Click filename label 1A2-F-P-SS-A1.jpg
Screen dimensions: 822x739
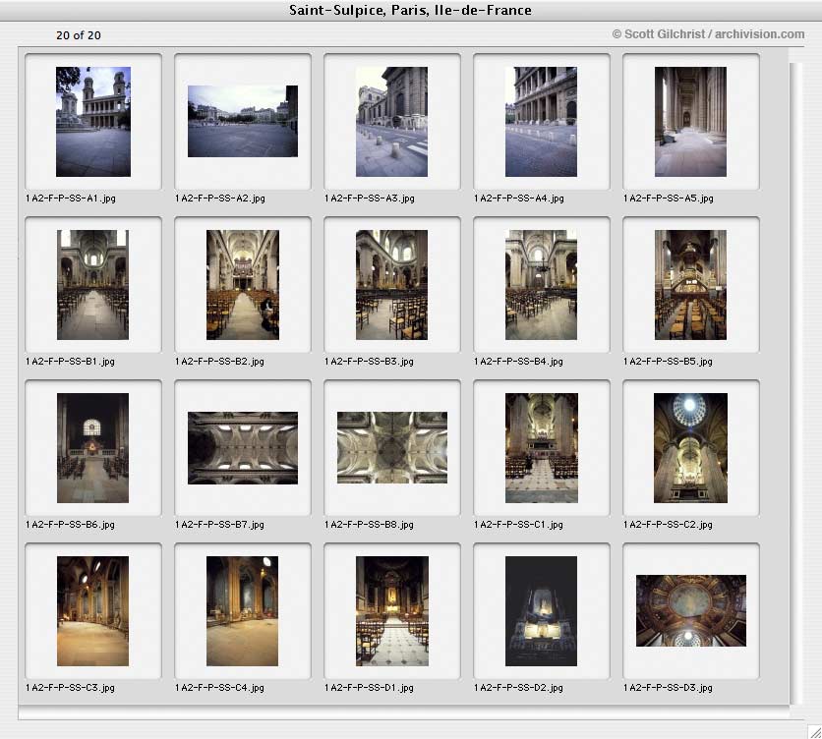71,199
